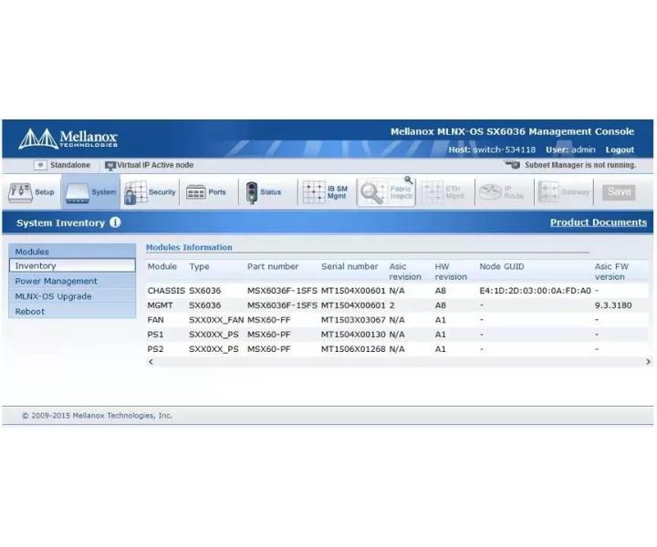657x547 pixels.
Task: Click the IP Route router icon
Action: point(490,192)
